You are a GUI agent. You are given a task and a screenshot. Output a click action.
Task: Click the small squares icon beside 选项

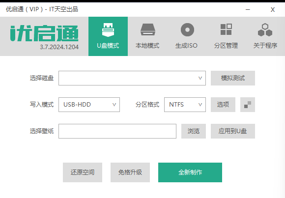pyautogui.click(x=248, y=105)
